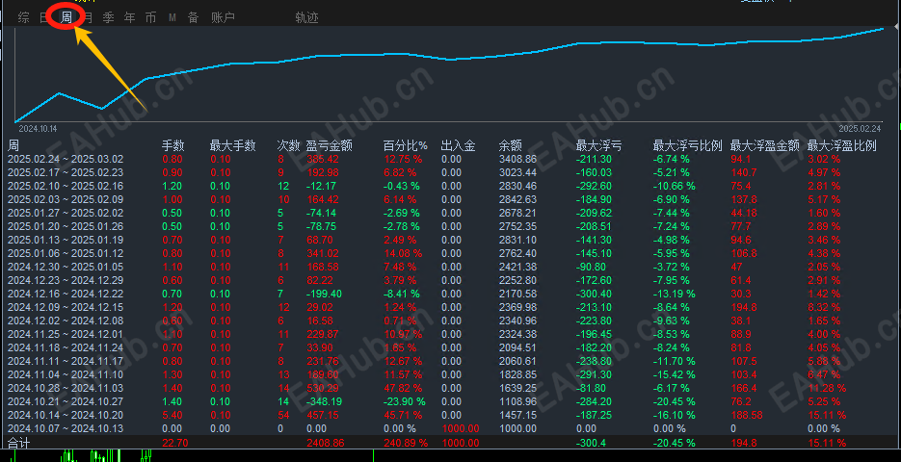This screenshot has height=462, width=901.
Task: Click the 最大浮亏比例 column header
Action: click(687, 145)
